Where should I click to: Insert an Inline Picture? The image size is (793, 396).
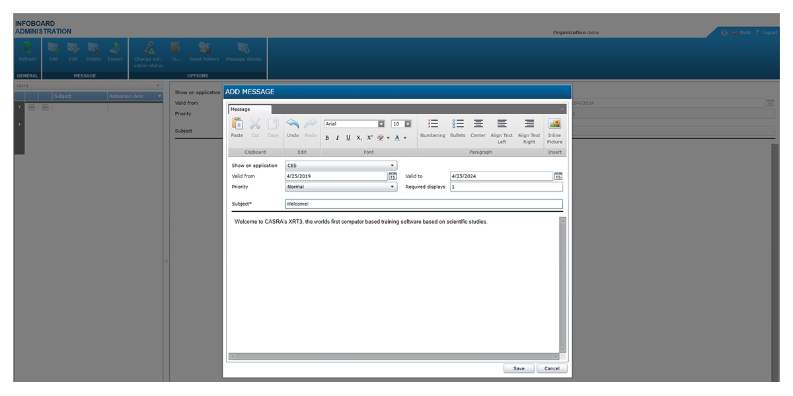click(554, 124)
